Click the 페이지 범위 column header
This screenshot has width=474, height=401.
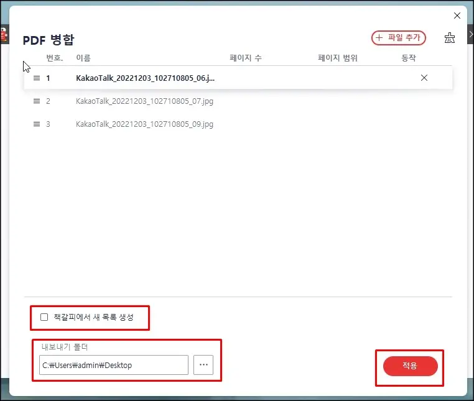pos(338,58)
